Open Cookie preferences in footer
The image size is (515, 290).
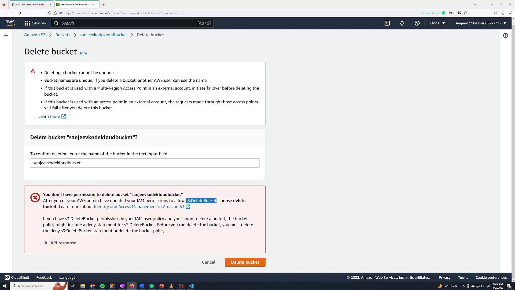(491, 278)
